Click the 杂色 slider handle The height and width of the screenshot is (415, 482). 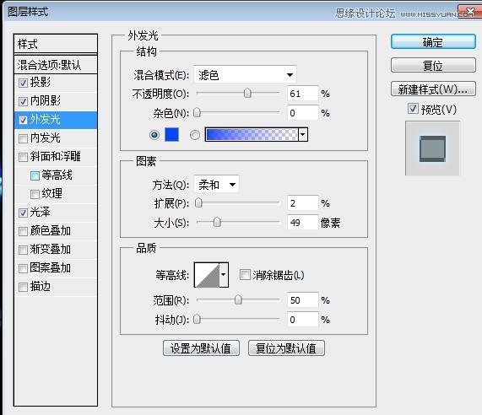(x=197, y=112)
